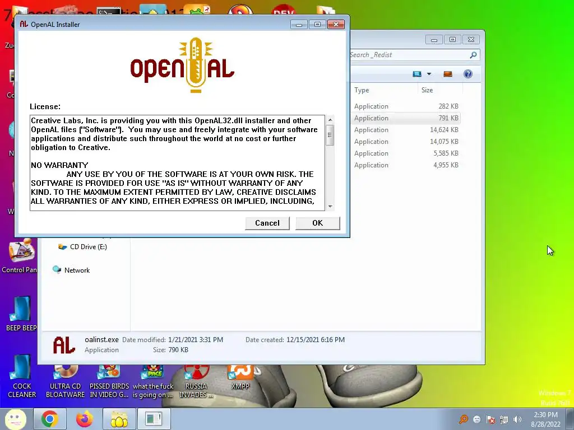The height and width of the screenshot is (430, 574).
Task: Click the round gray face tray icon
Action: coord(476,419)
